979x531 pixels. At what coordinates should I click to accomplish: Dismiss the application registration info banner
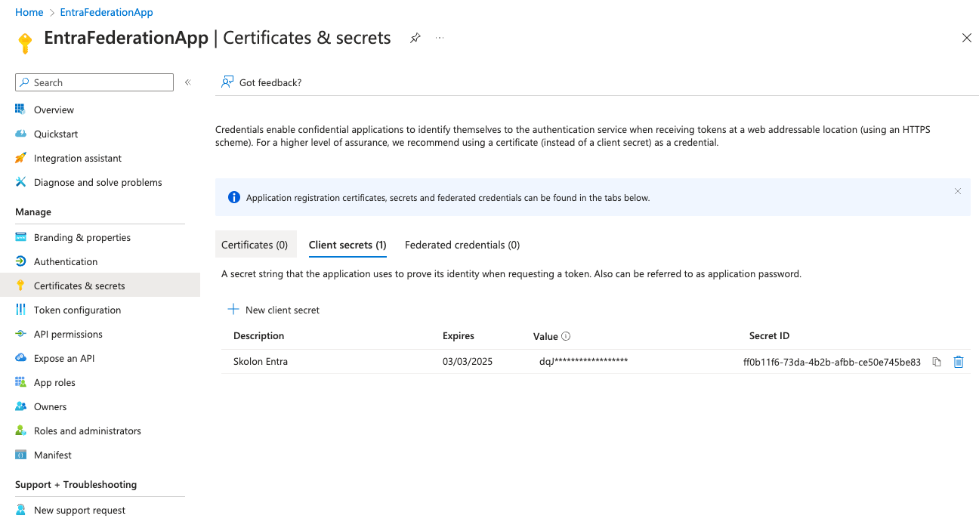[x=957, y=191]
